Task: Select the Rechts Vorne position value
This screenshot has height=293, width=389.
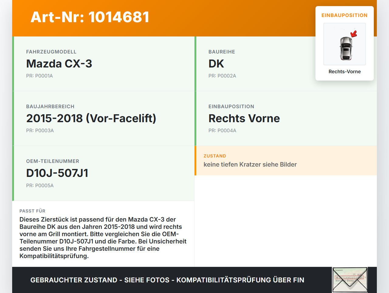Action: pos(244,118)
